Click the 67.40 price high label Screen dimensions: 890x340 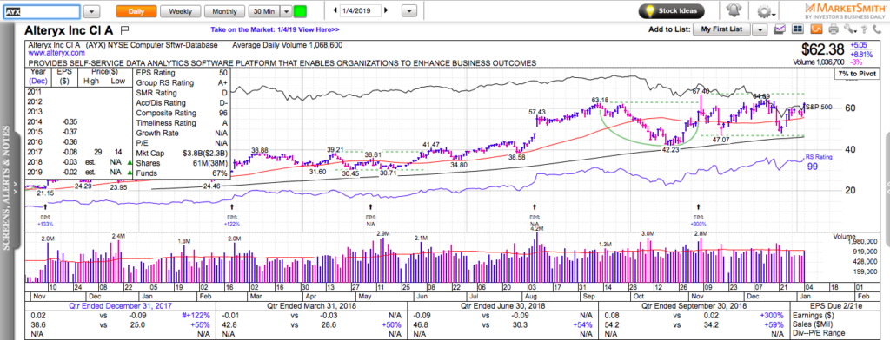(x=701, y=91)
